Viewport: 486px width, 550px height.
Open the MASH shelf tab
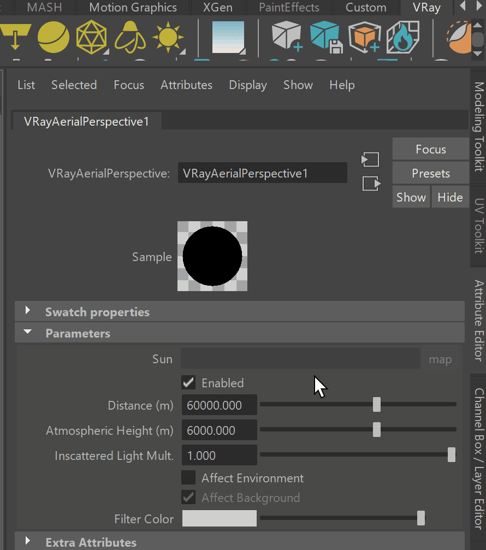click(x=44, y=7)
